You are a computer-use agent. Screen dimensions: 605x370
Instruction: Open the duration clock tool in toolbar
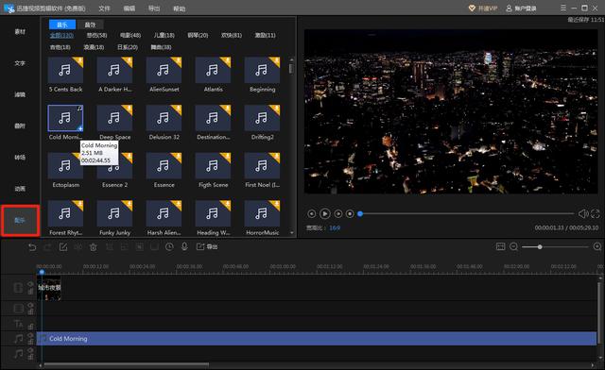[x=169, y=247]
